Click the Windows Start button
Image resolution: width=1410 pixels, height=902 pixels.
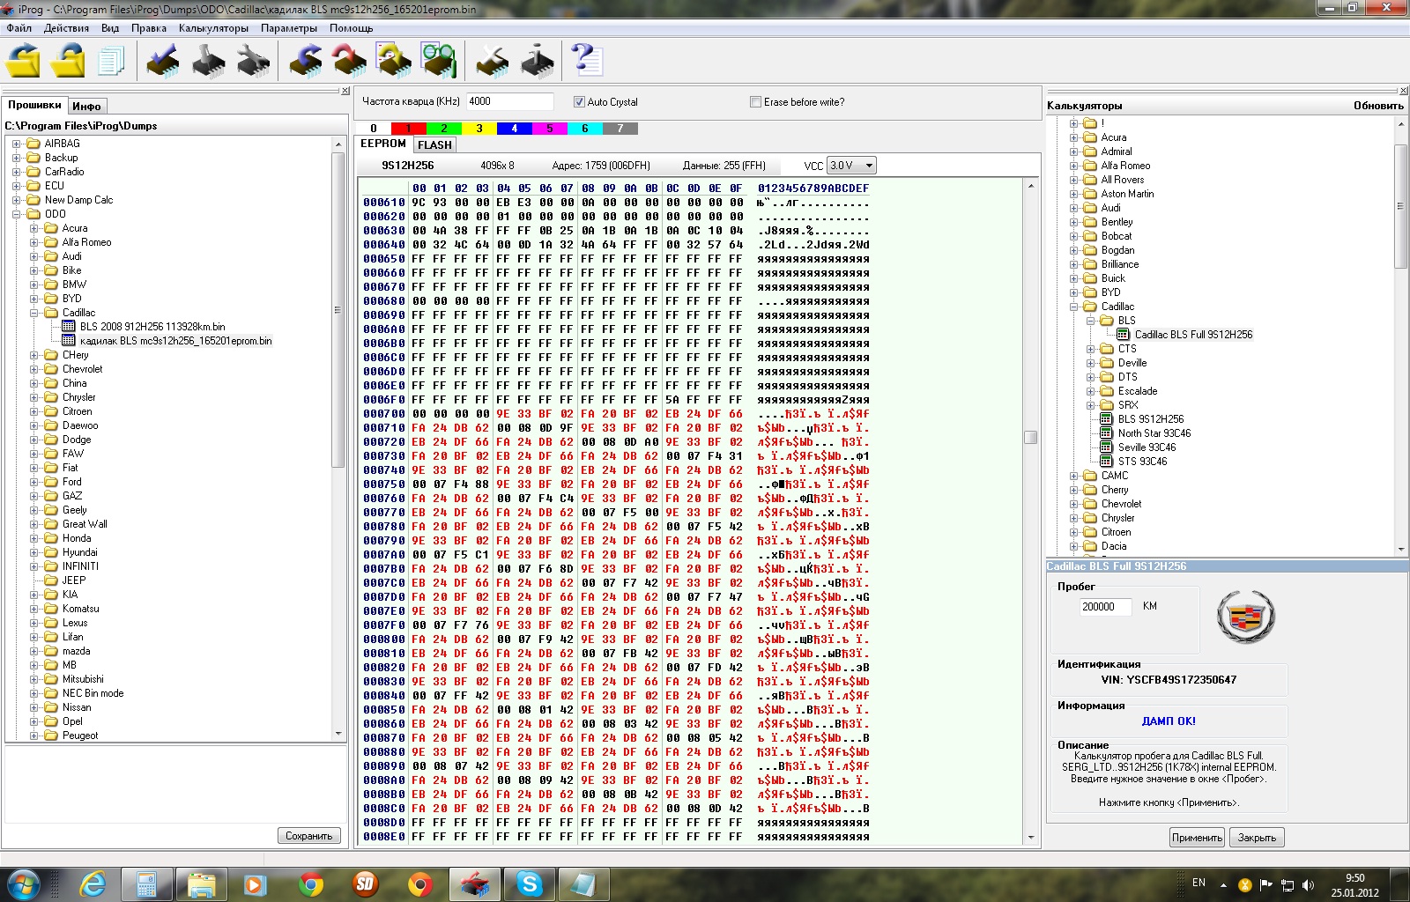[23, 884]
